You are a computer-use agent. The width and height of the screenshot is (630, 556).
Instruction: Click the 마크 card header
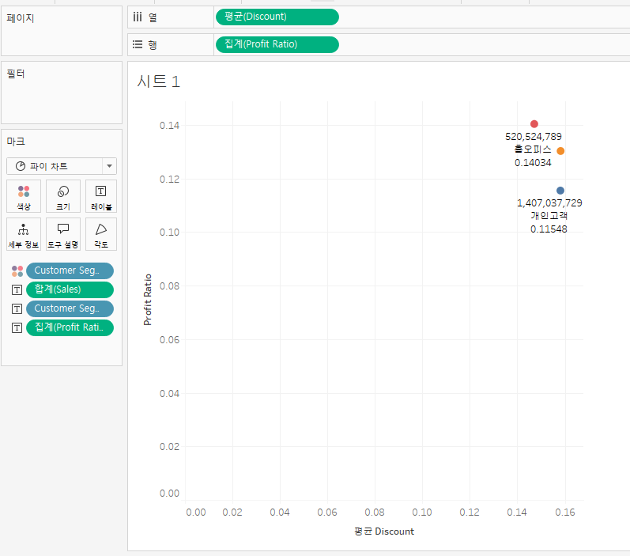point(16,141)
